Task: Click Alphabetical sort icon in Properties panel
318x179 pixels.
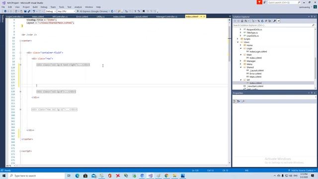Action: click(x=238, y=101)
